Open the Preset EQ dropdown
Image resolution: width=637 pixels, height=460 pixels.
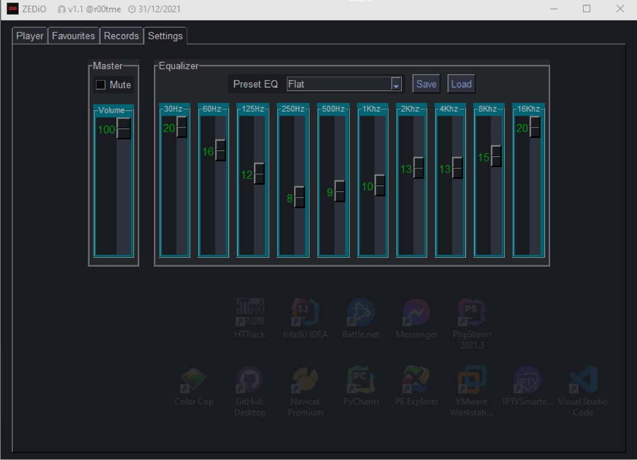tap(397, 84)
